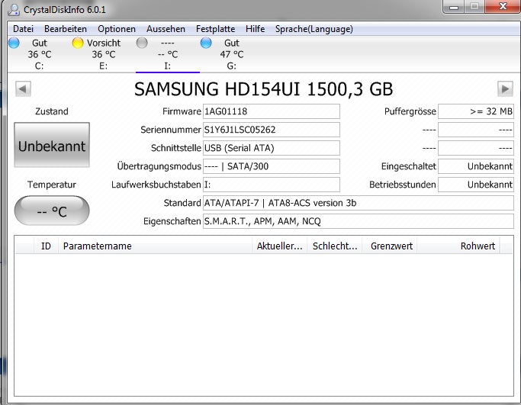Select the yellow Vorsicht status orb for drive E:
Screen dimensions: 521x405
(78, 43)
